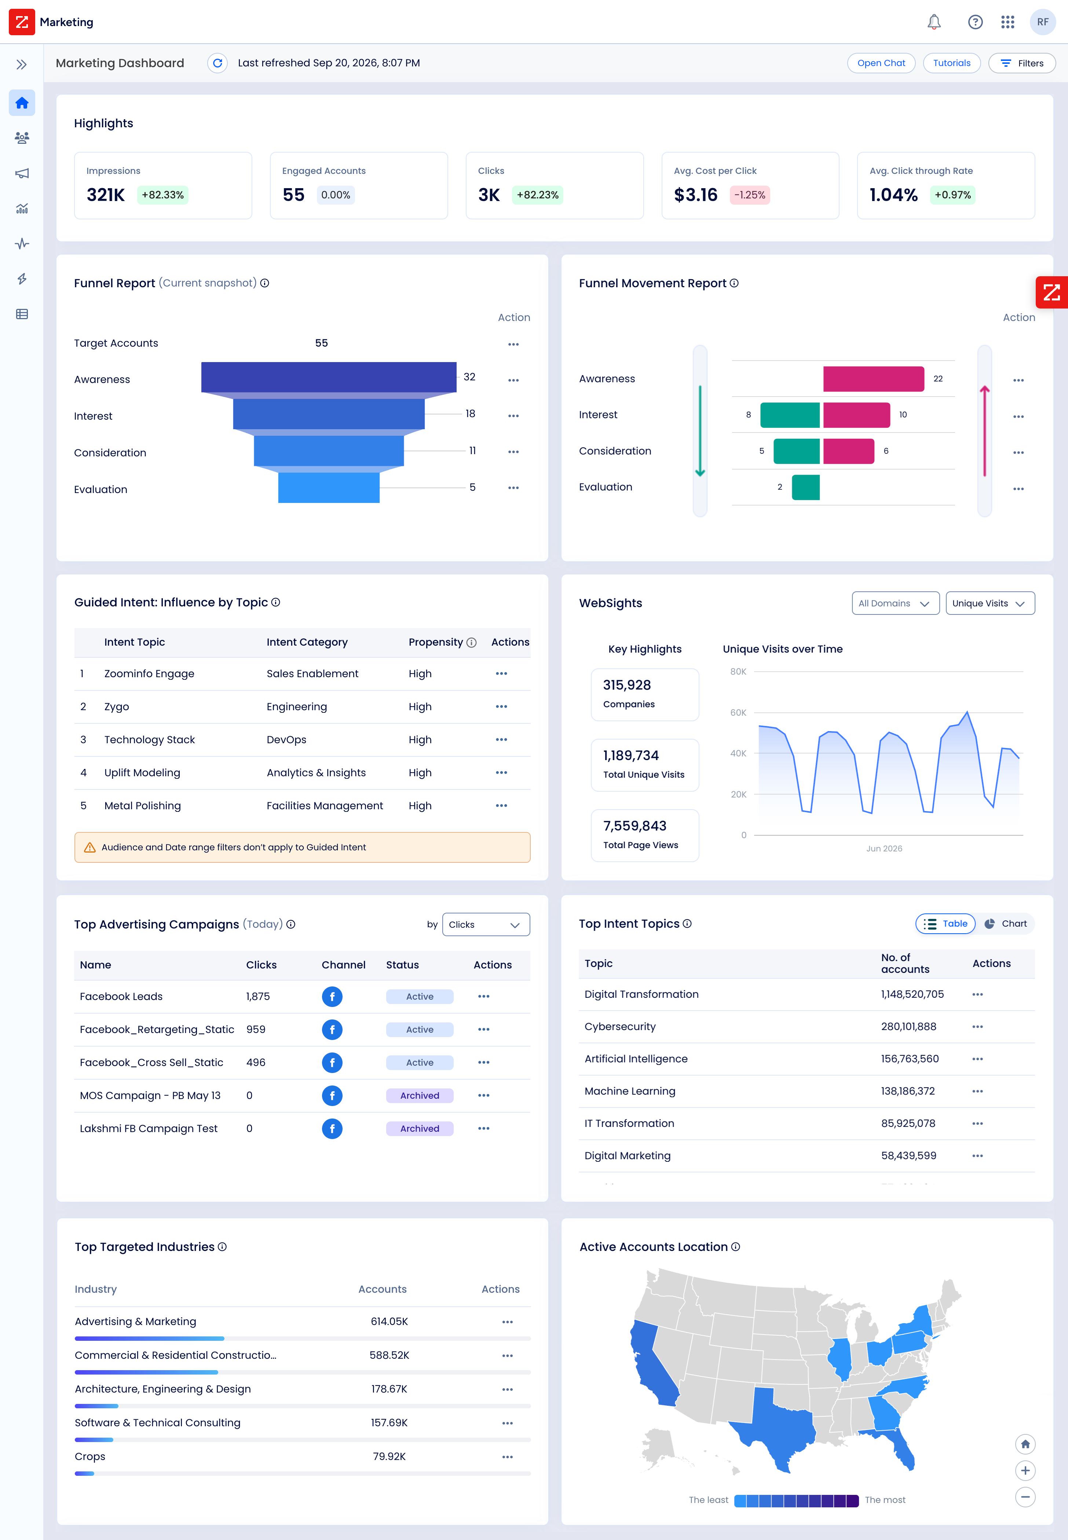
Task: Open actions for Crops industry
Action: [x=507, y=1457]
